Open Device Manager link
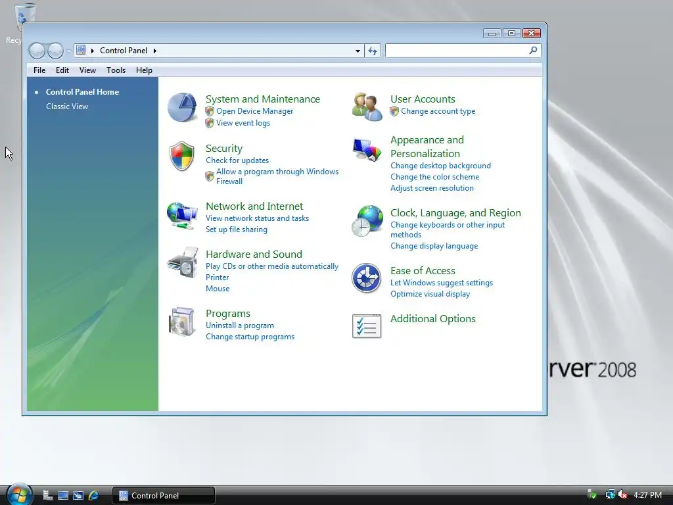 click(x=254, y=111)
